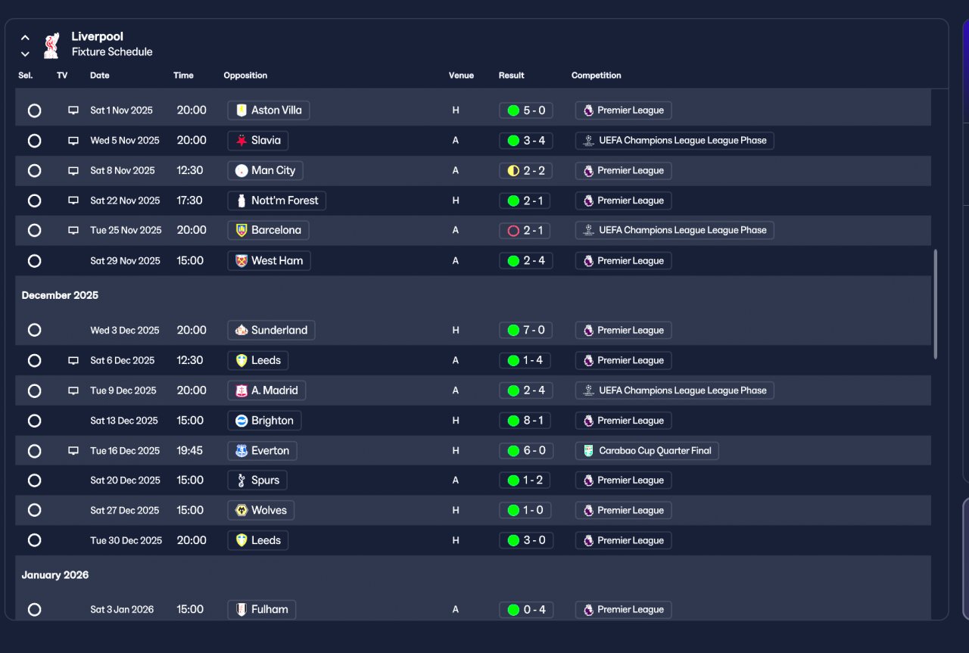The height and width of the screenshot is (653, 969).
Task: Click the TV icon on Aston Villa row
Action: 73,110
